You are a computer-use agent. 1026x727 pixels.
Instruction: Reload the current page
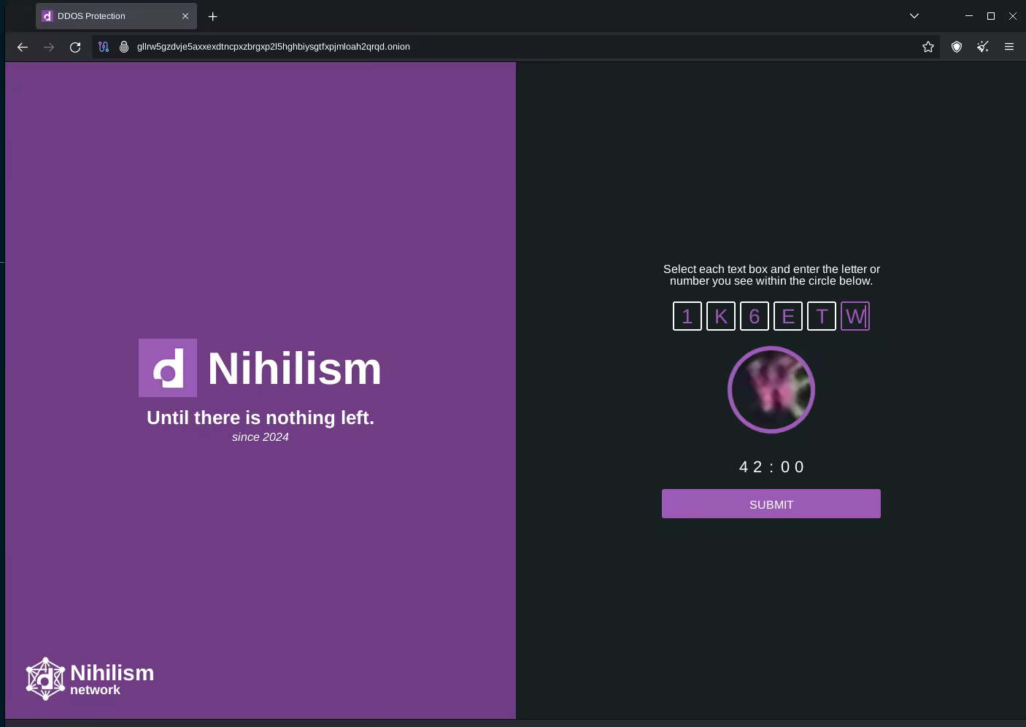75,47
